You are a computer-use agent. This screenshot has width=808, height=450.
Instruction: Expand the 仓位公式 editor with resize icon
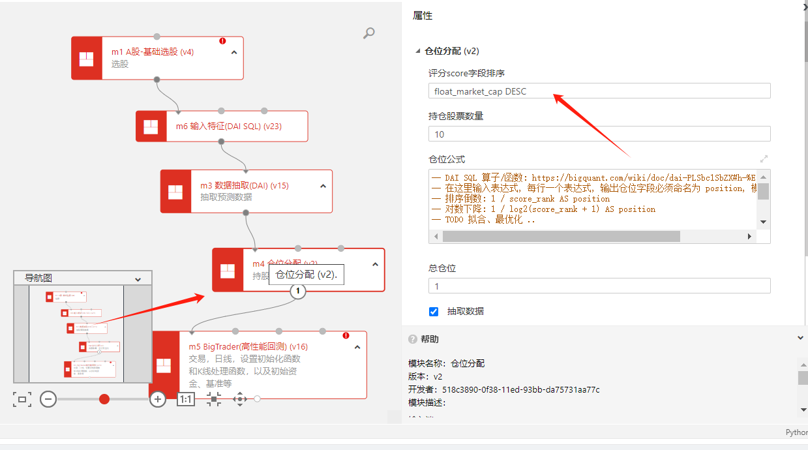click(x=764, y=158)
